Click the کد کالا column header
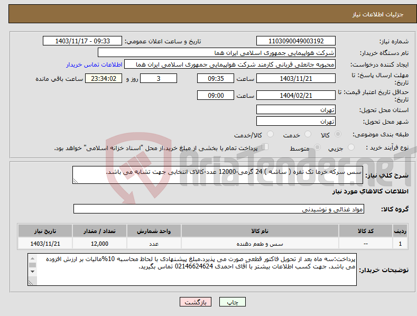Screen dimensions: 417x316 pyautogui.click(x=365, y=231)
